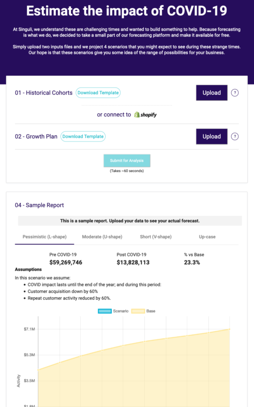The width and height of the screenshot is (254, 407).
Task: Upload the Growth Plan file
Action: tap(212, 136)
